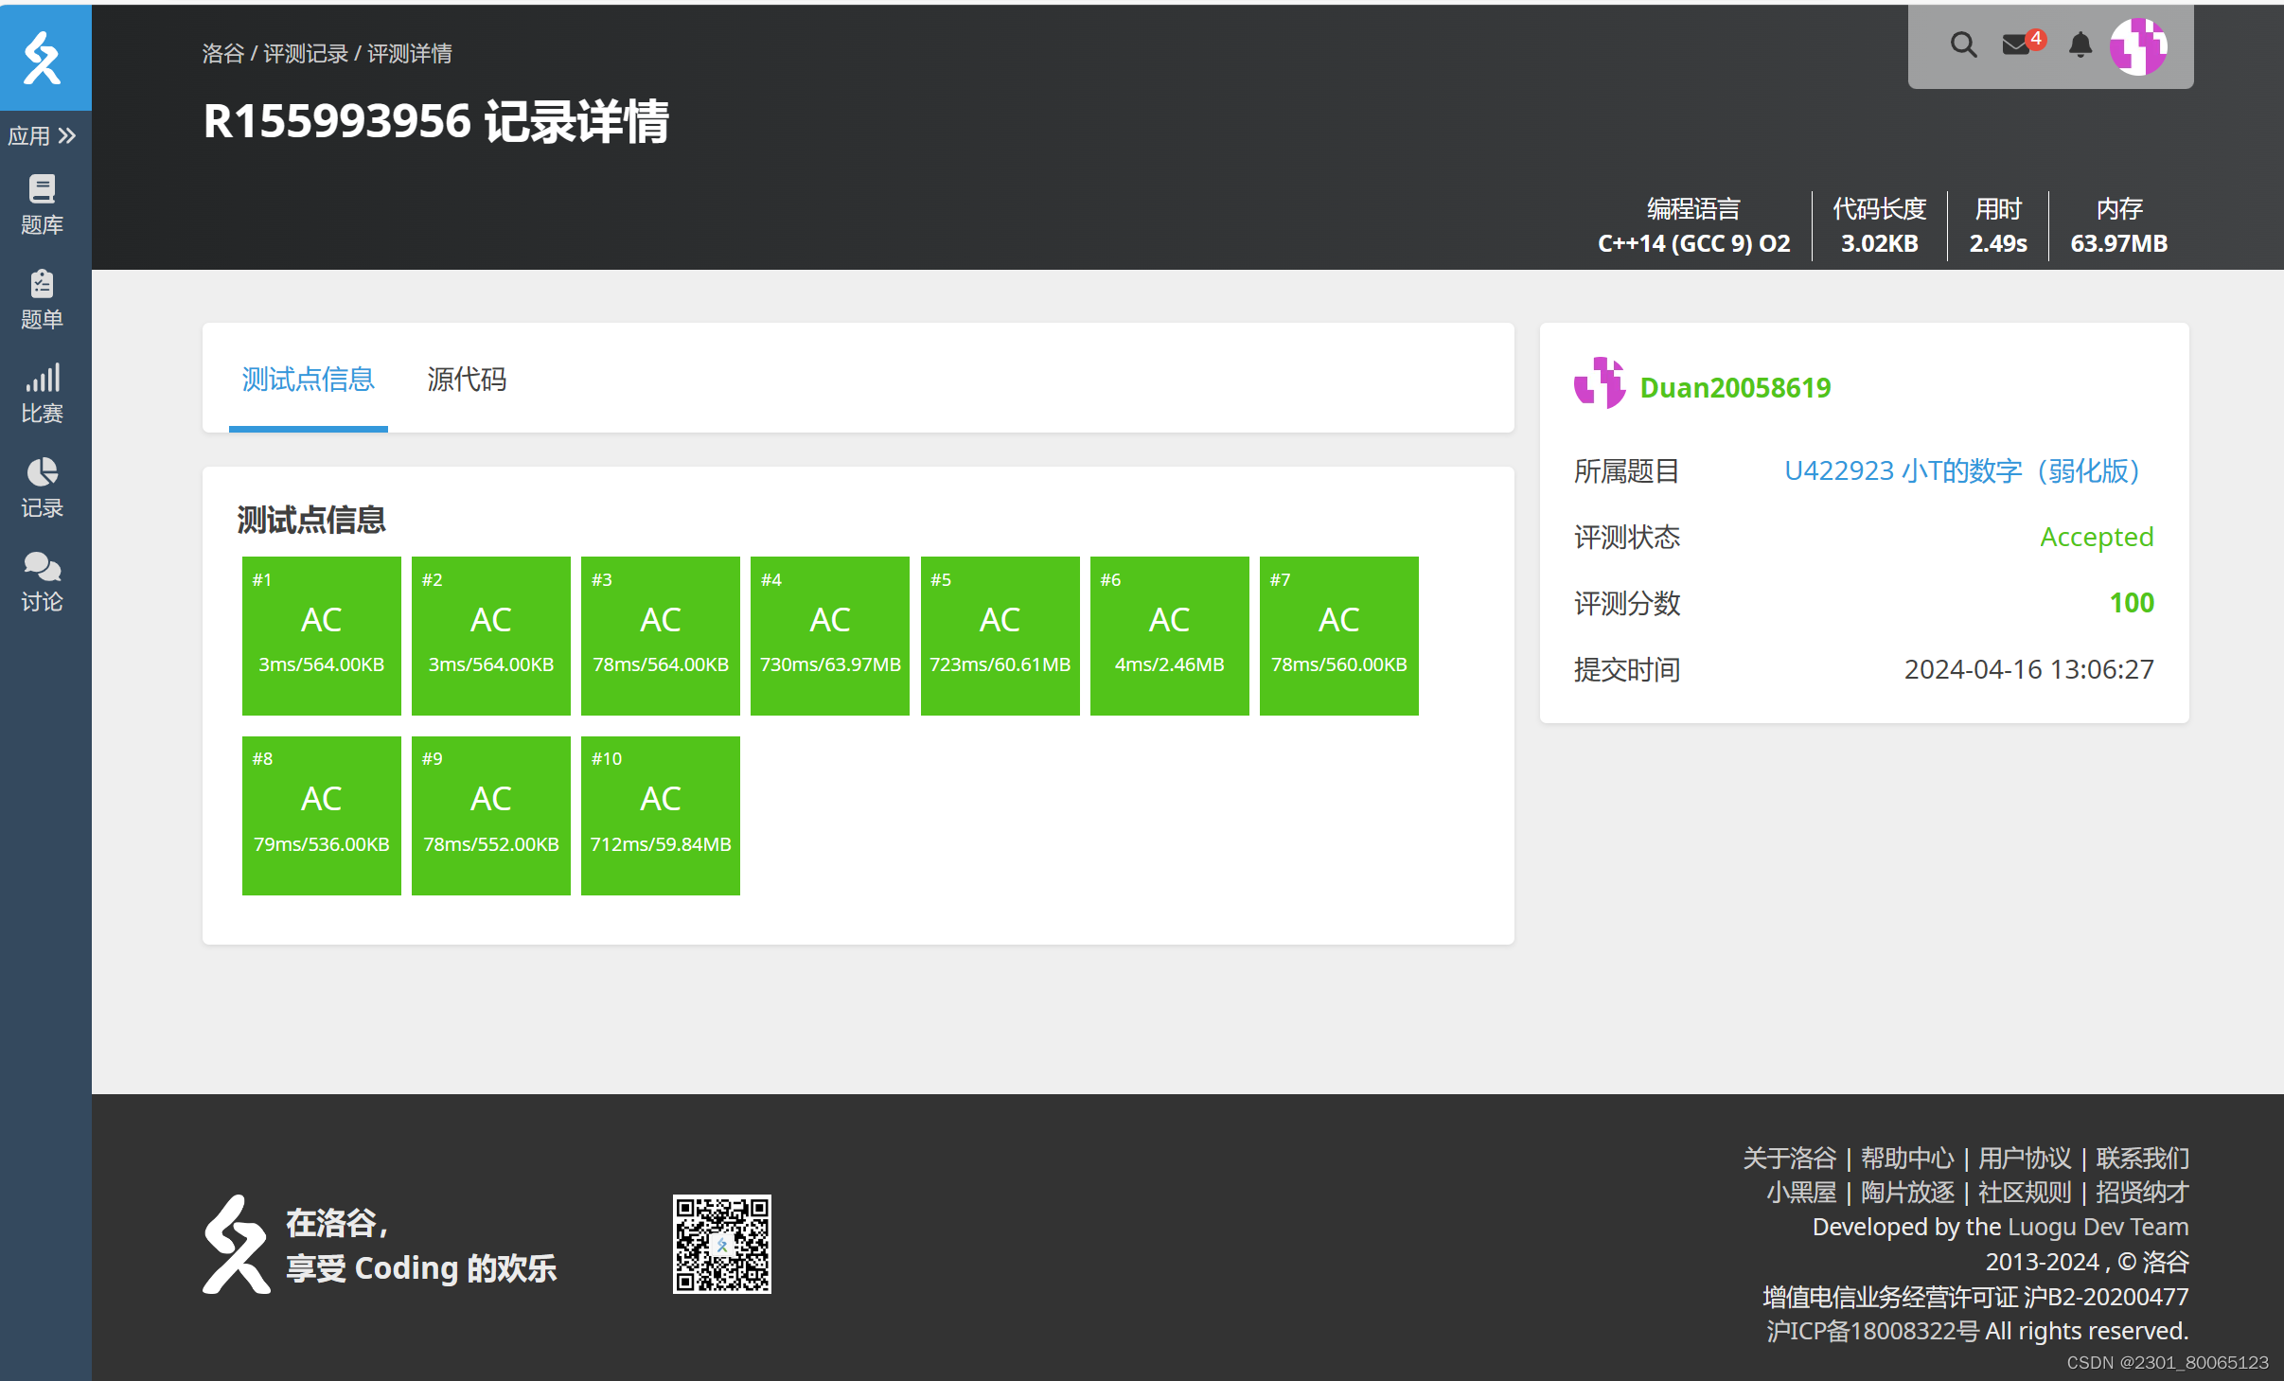Open the 联系我们 footer link
This screenshot has width=2284, height=1381.
pyautogui.click(x=2142, y=1158)
